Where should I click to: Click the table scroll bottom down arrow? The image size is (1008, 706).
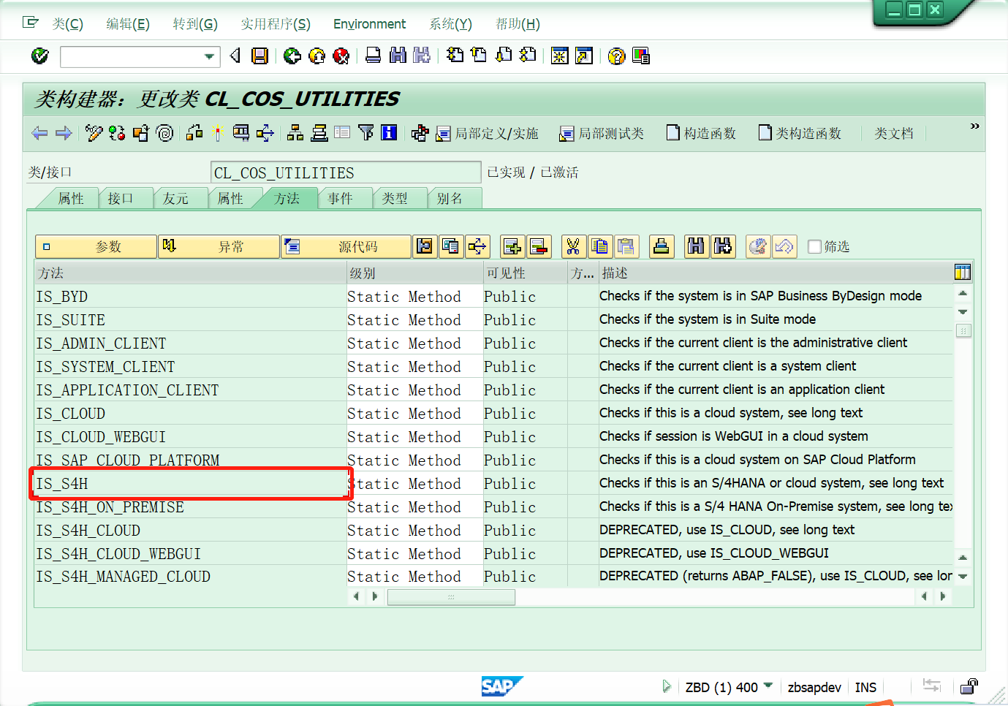(963, 577)
